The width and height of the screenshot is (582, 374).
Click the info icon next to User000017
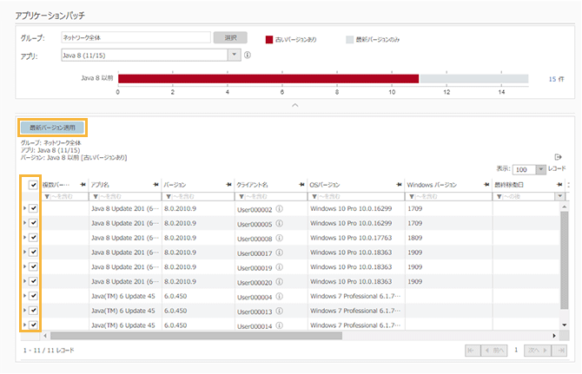point(280,253)
